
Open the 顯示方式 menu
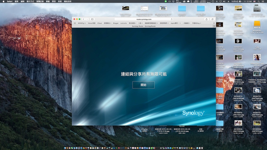[30, 1]
